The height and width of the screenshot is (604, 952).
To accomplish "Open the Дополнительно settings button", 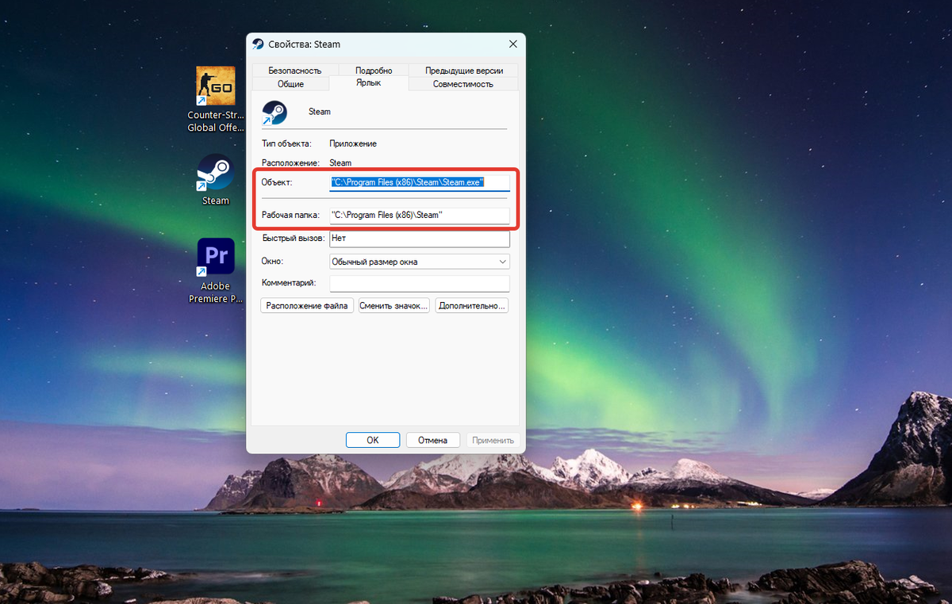I will pyautogui.click(x=472, y=305).
